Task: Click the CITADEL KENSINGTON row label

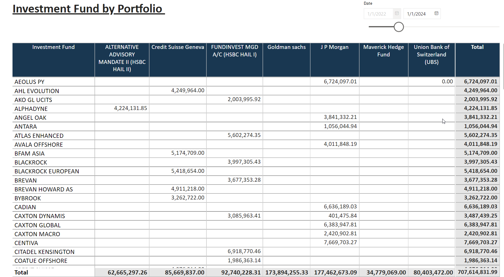Action: (44, 252)
